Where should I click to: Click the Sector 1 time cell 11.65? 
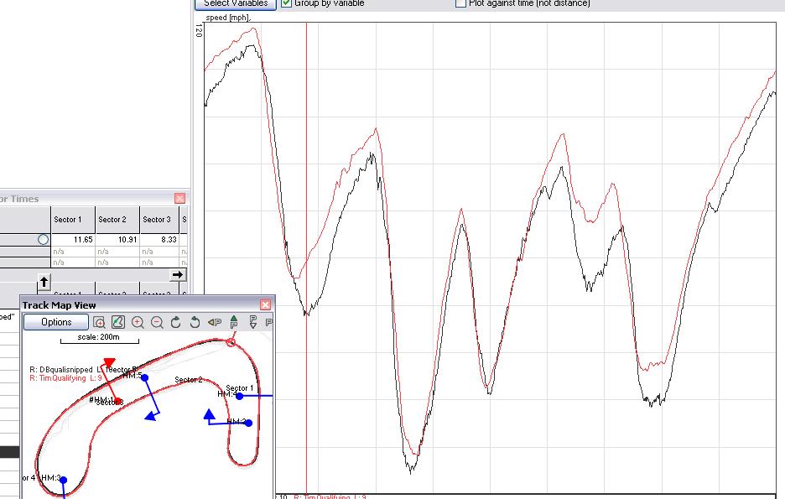[x=72, y=240]
